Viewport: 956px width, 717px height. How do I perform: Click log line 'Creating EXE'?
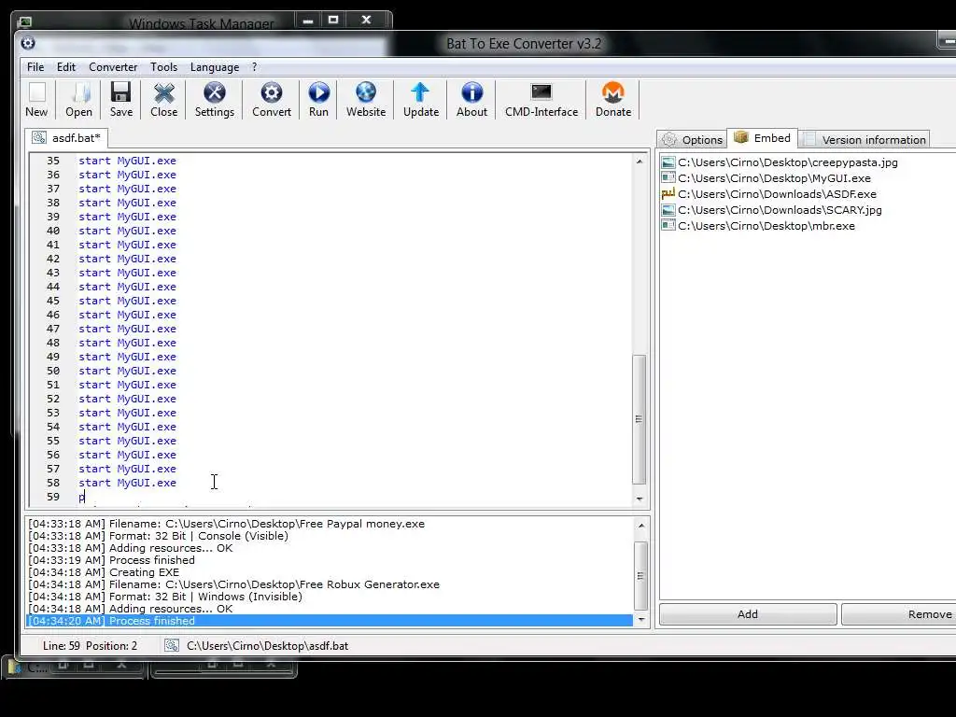(104, 572)
